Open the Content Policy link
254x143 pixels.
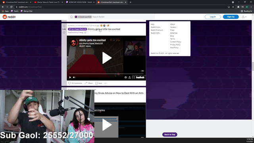tap(175, 42)
